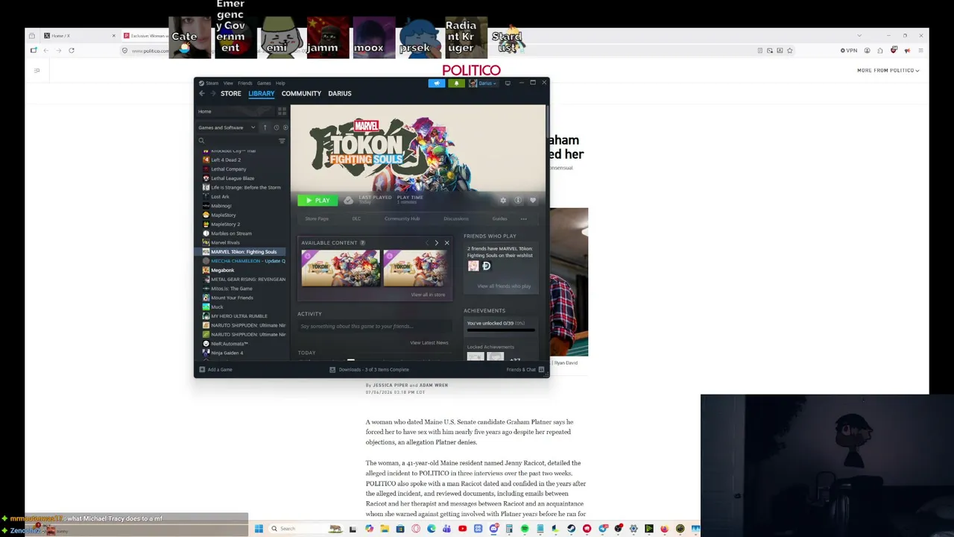
Task: Open the Community Hub link
Action: [x=402, y=219]
